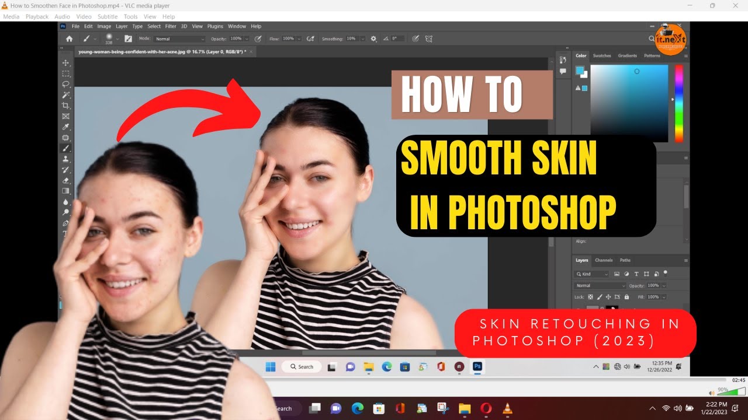Click the rainbow hue slider

pos(678,103)
